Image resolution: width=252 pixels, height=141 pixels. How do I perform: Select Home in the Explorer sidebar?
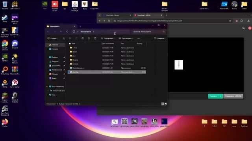click(x=55, y=45)
